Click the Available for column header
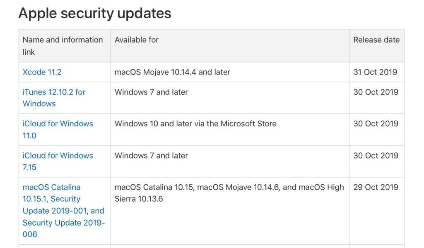The height and width of the screenshot is (248, 424). coord(137,40)
